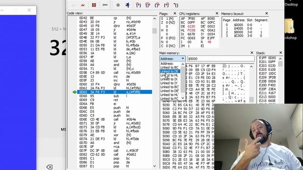Open the workshop folder on the desktop
This screenshot has width=303, height=170.
pos(290,29)
